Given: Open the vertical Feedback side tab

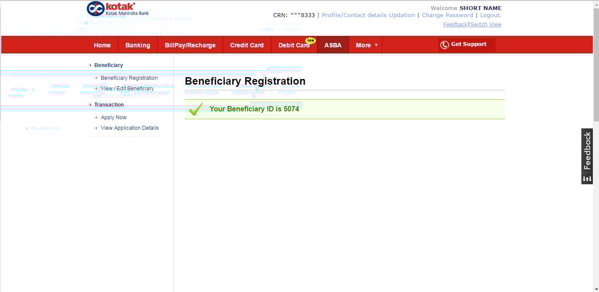Looking at the screenshot, I should [587, 150].
